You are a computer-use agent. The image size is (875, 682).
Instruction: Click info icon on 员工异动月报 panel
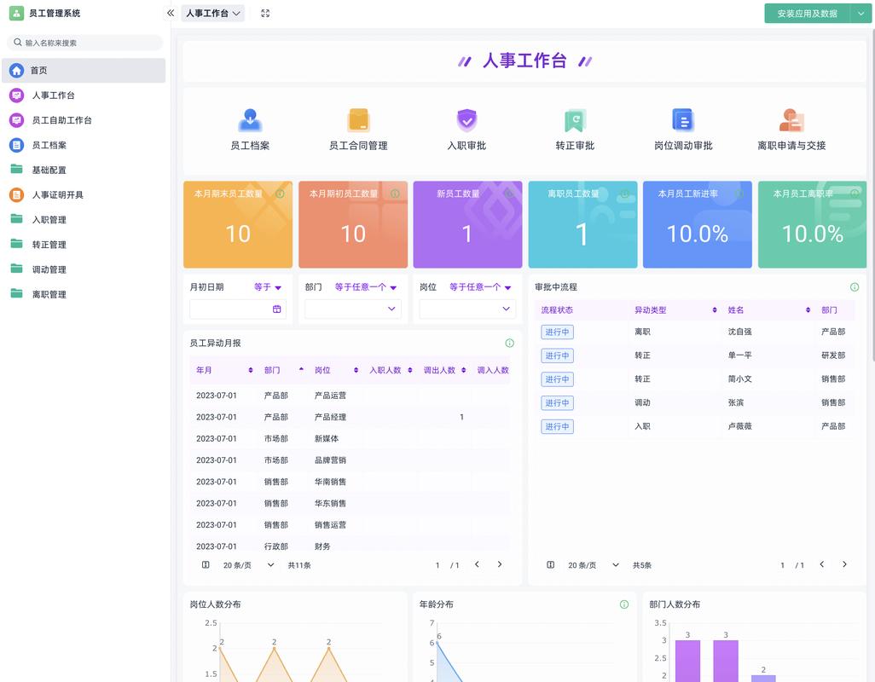tap(509, 343)
